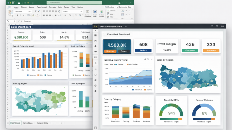
Task: Click the Queries & Connections icon
Action: point(87,12)
